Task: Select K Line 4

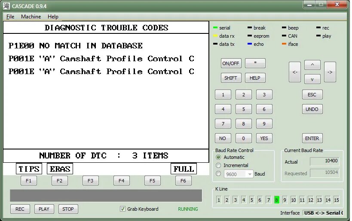Action: (x=244, y=200)
